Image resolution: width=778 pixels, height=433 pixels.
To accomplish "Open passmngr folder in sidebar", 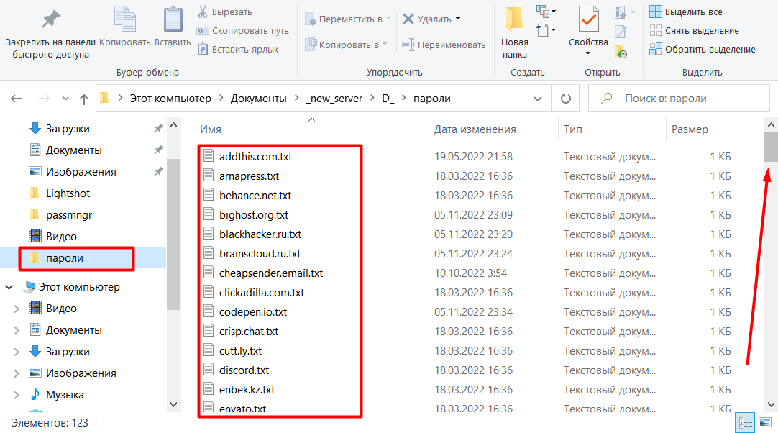I will click(x=69, y=215).
